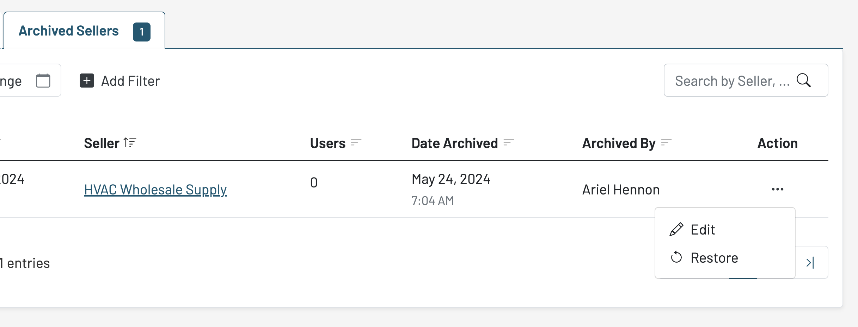This screenshot has width=858, height=327.
Task: Click the Add Filter button label
Action: coord(130,81)
